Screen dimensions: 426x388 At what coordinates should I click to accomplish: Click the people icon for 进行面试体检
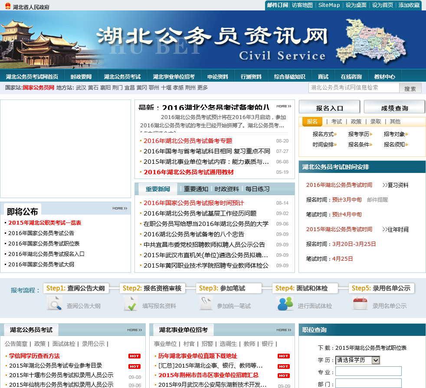click(285, 303)
